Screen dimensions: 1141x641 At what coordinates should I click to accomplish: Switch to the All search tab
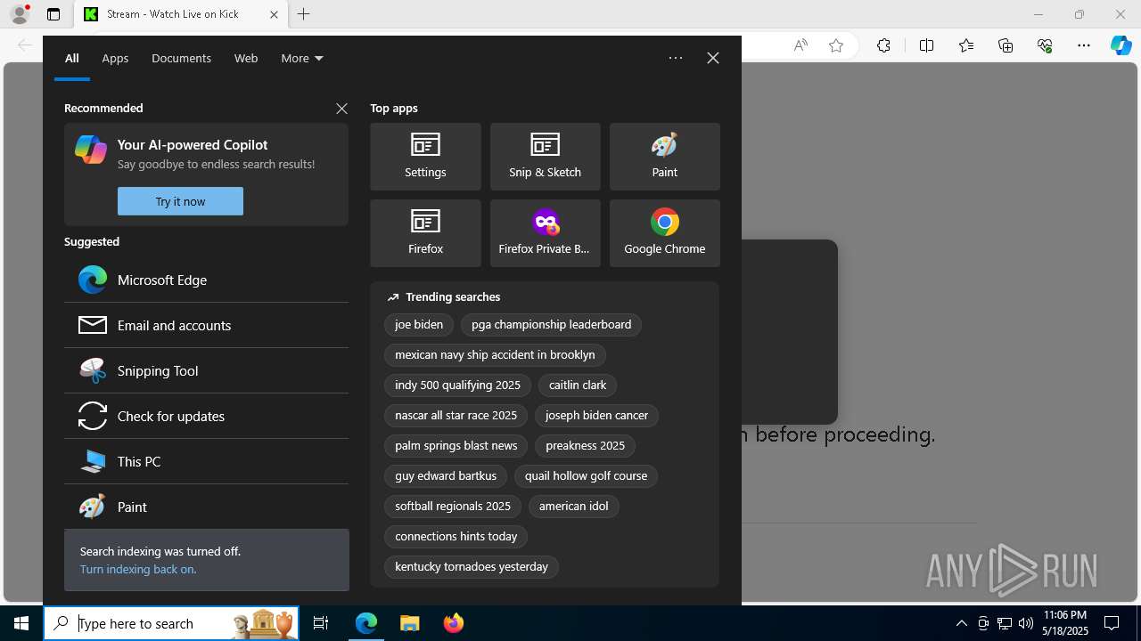(72, 58)
